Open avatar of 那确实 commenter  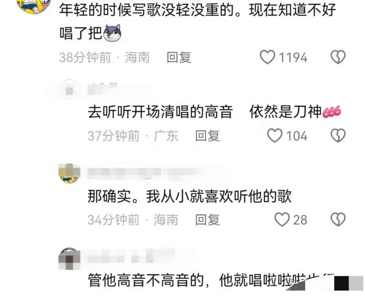tap(69, 174)
